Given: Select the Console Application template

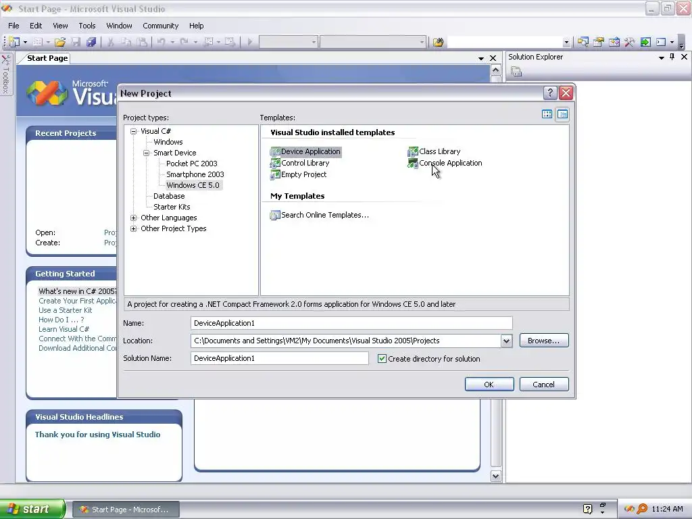Looking at the screenshot, I should [x=445, y=163].
